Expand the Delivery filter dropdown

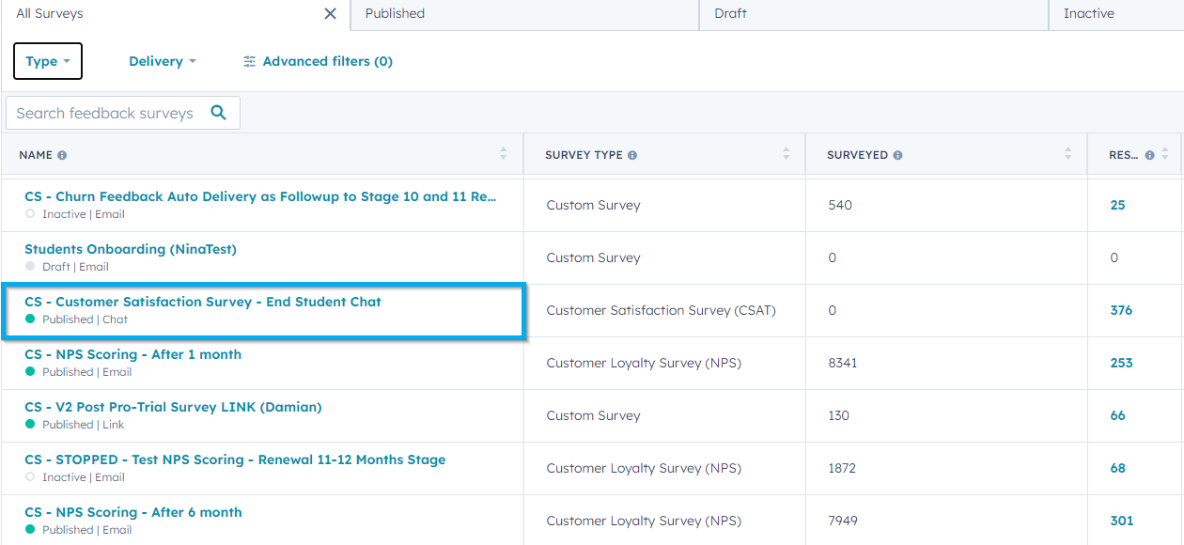point(162,61)
